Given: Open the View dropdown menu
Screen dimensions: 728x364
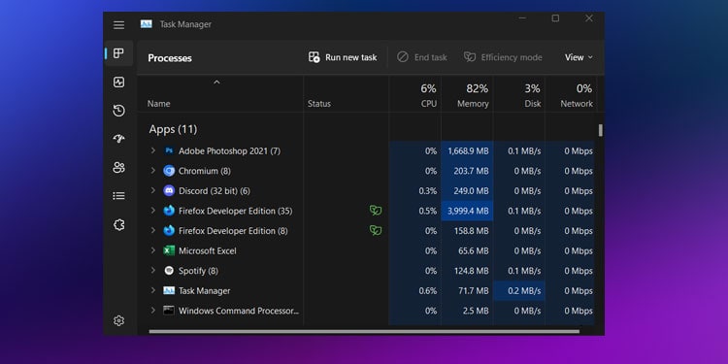Looking at the screenshot, I should point(579,57).
